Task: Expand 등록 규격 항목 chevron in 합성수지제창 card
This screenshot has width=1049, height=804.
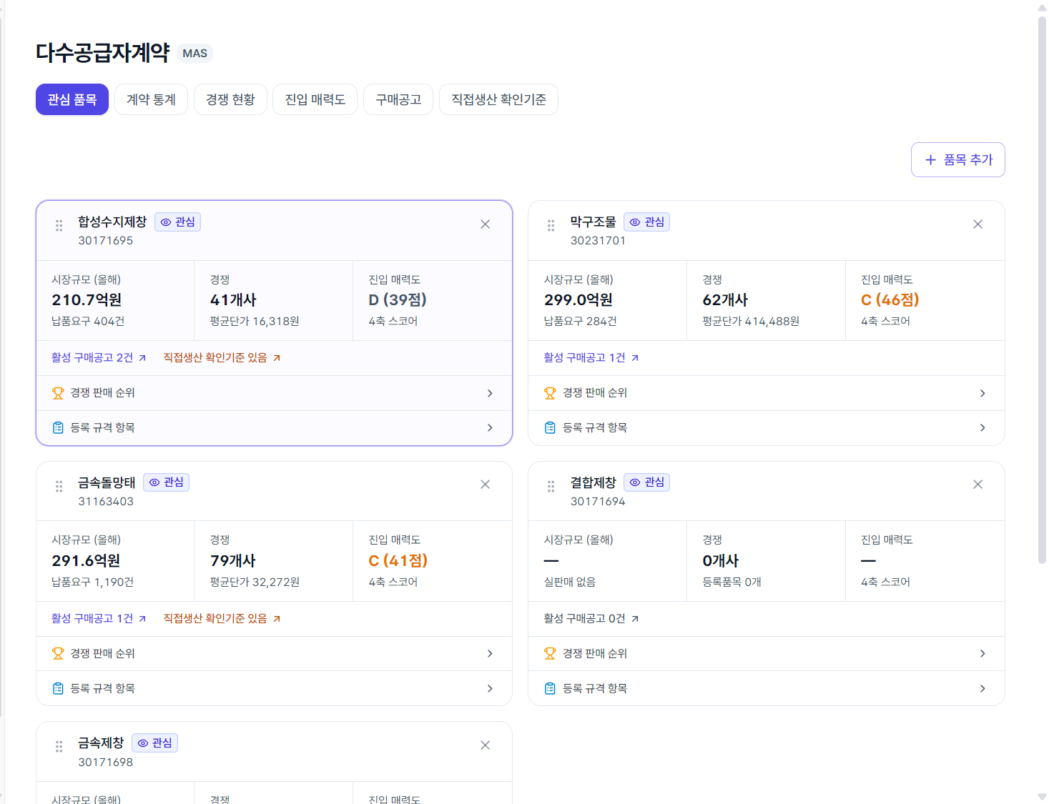Action: tap(490, 427)
